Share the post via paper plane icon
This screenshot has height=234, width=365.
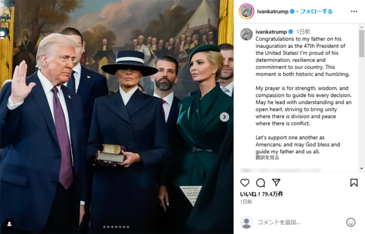[276, 182]
